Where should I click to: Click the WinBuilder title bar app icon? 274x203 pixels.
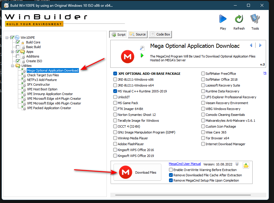click(x=6, y=5)
